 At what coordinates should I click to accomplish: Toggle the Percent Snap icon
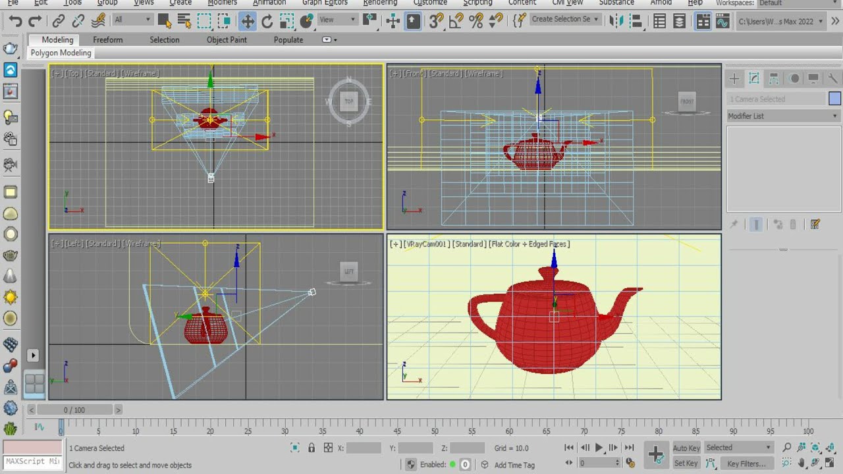click(476, 21)
